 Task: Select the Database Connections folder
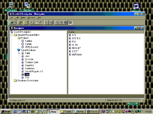pos(28,81)
